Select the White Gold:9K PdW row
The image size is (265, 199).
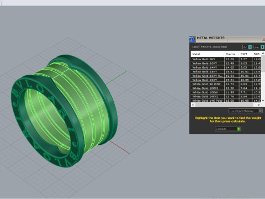pyautogui.click(x=226, y=84)
